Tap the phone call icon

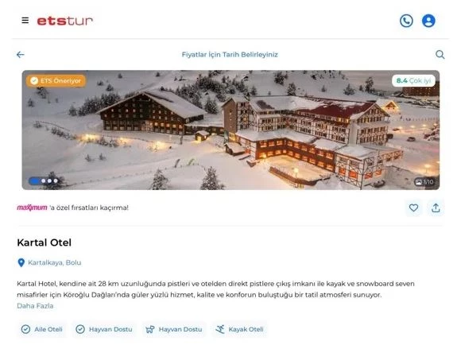[x=406, y=21]
